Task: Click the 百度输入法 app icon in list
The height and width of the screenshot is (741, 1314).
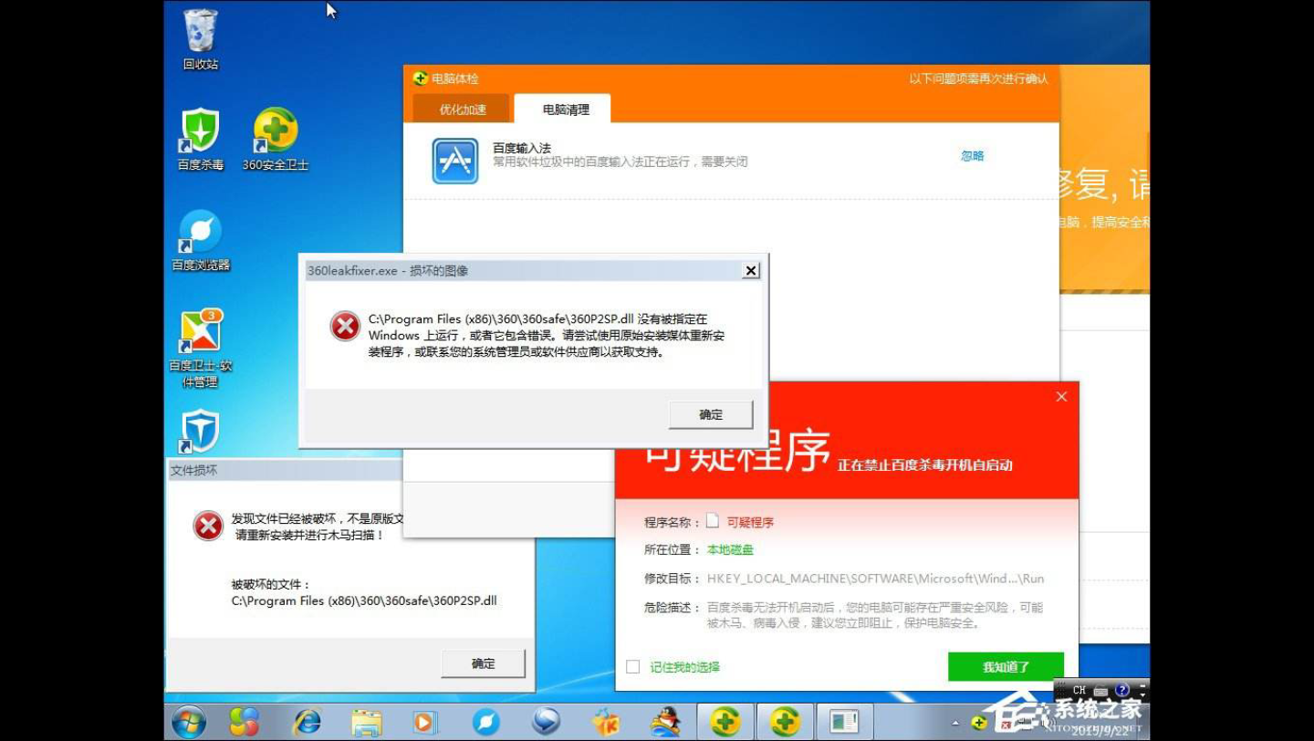Action: click(455, 161)
